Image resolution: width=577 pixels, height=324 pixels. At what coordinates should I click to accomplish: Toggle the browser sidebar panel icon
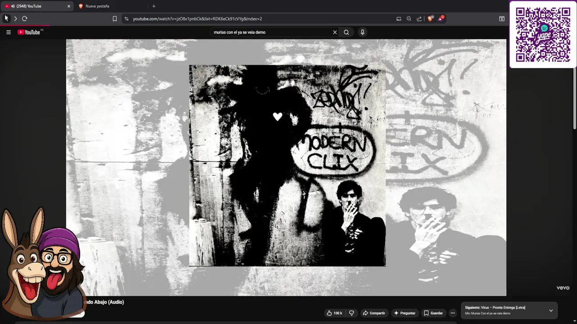[x=502, y=19]
